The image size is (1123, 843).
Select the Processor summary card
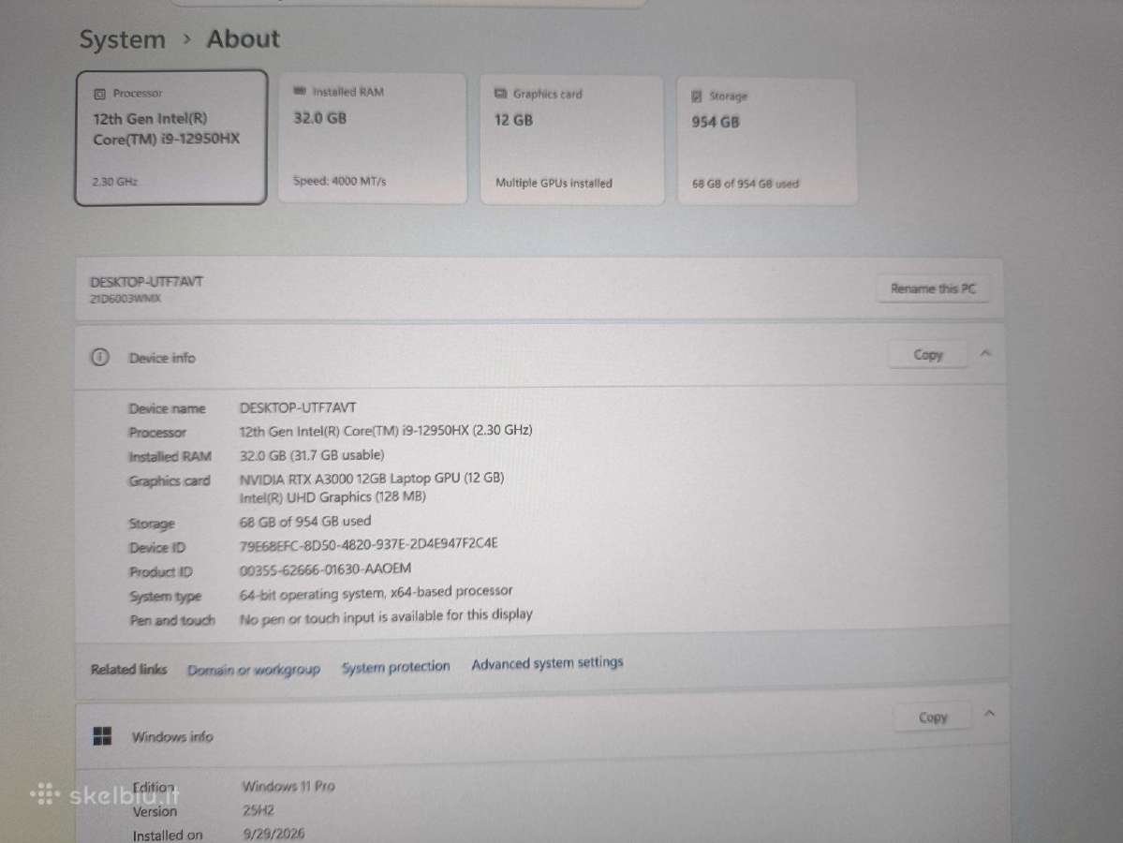coord(171,138)
